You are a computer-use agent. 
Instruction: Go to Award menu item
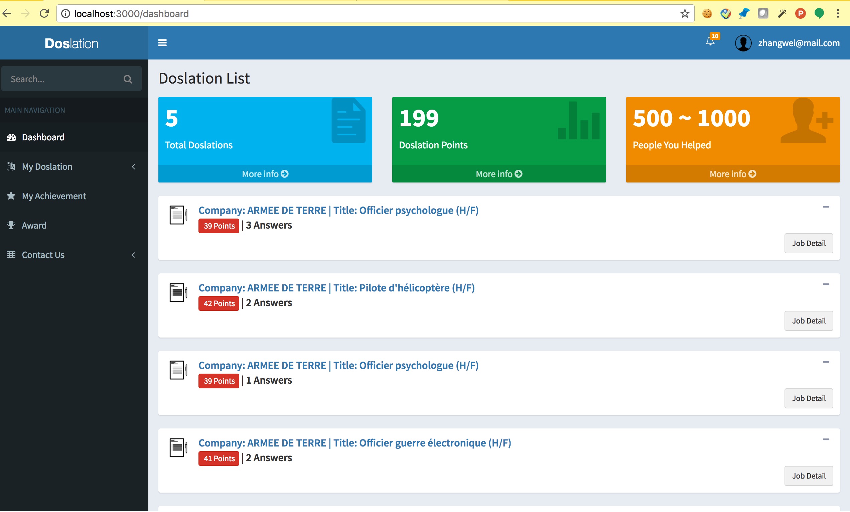click(x=34, y=225)
